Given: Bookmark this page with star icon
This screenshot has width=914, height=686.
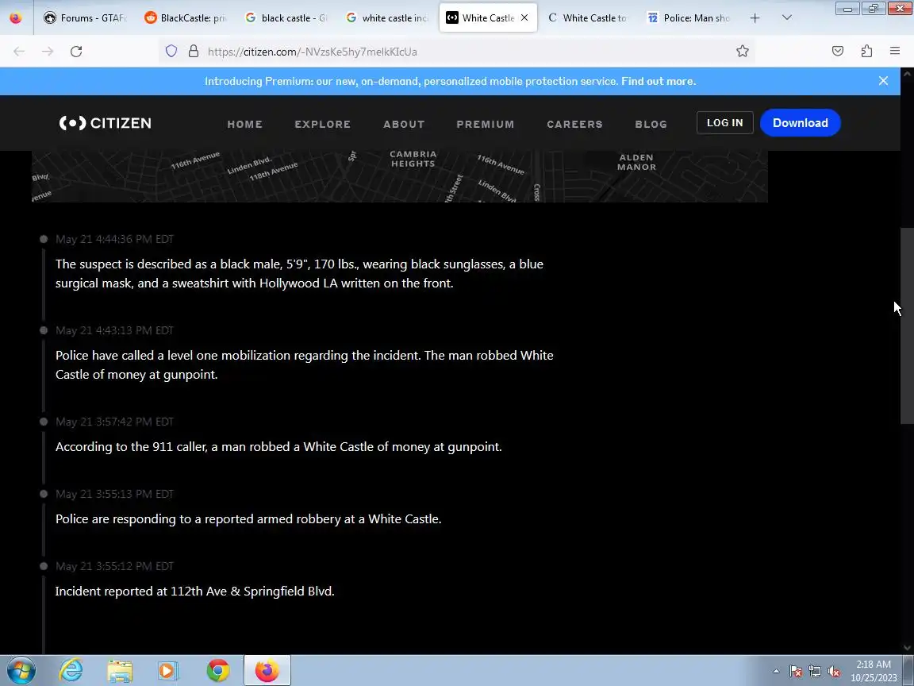Looking at the screenshot, I should click(x=742, y=52).
